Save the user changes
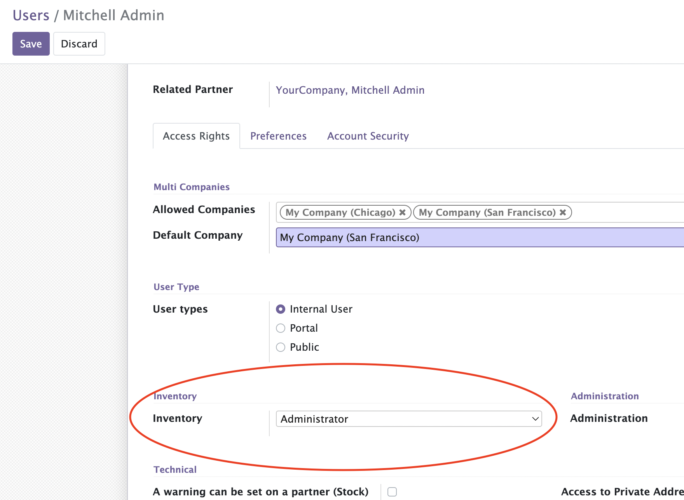 (31, 44)
